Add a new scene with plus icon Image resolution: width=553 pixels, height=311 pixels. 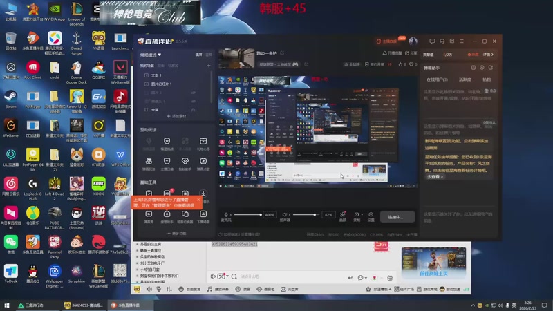click(209, 66)
